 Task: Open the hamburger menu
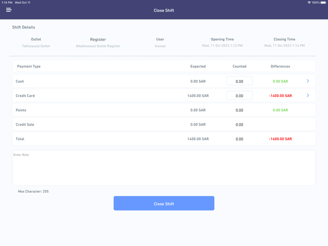click(x=9, y=10)
